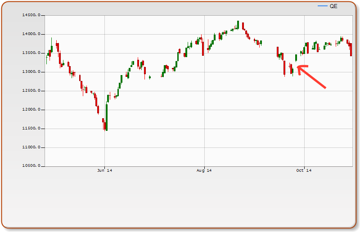
Task: Click the 11000.0 axis label
Action: pos(31,147)
